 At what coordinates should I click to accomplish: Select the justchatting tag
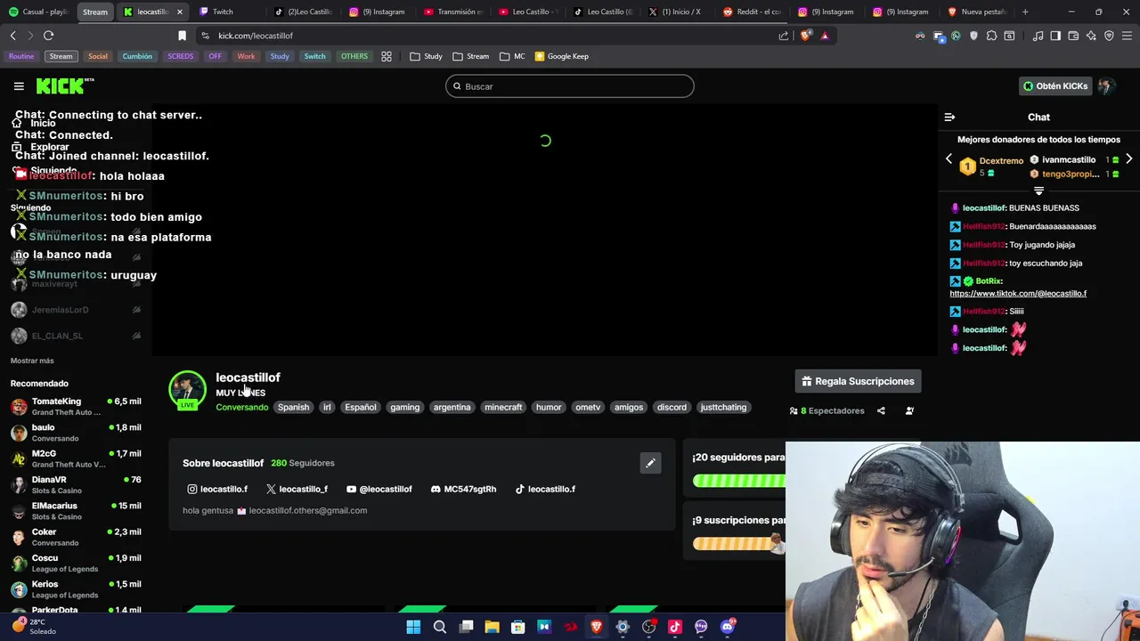tap(723, 407)
